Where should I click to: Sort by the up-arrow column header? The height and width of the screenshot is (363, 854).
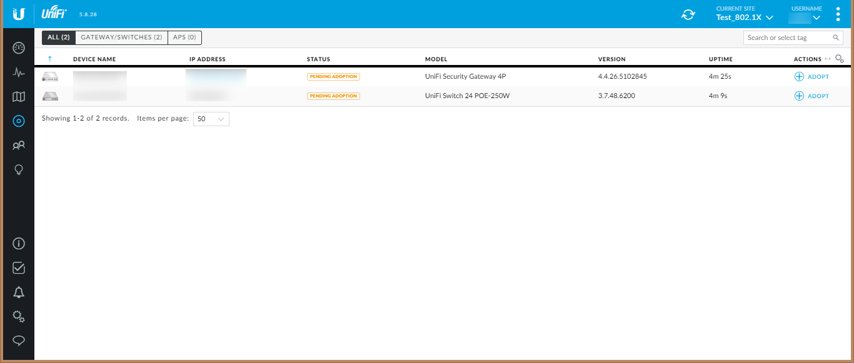click(x=50, y=59)
